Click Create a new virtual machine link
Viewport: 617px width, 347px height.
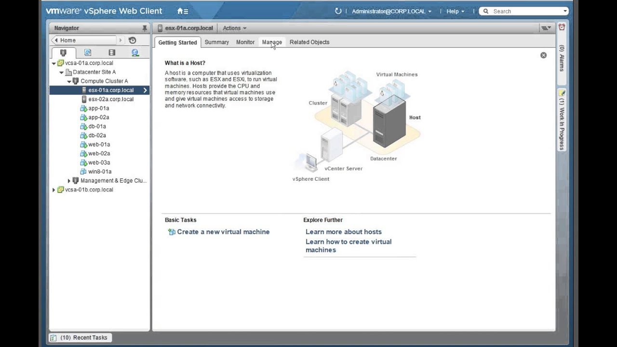pos(223,232)
